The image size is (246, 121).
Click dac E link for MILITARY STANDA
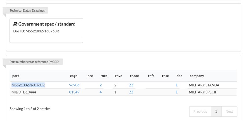tap(177, 85)
